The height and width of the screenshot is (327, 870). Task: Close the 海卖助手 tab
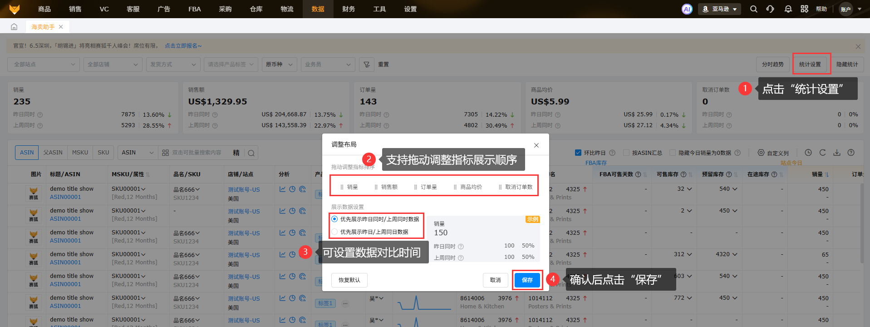tap(61, 27)
